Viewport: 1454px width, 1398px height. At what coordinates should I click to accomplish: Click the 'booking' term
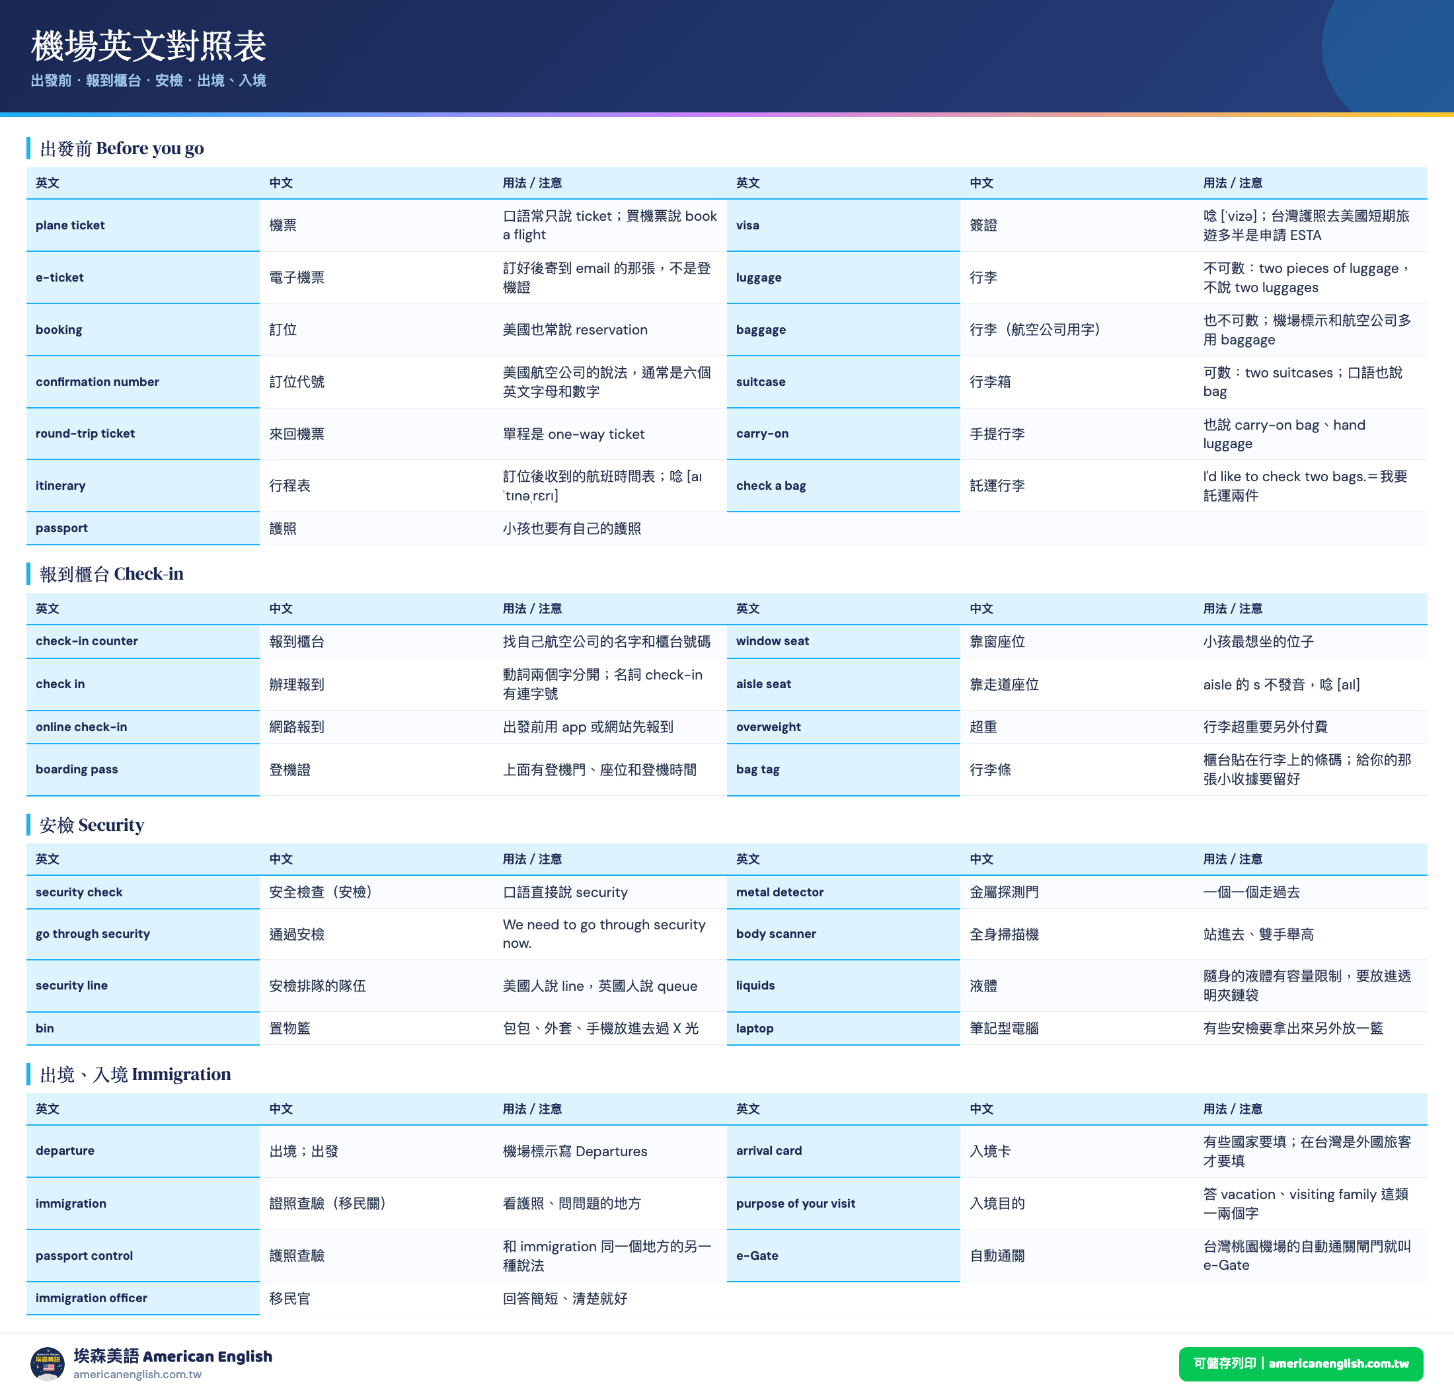[x=59, y=329]
